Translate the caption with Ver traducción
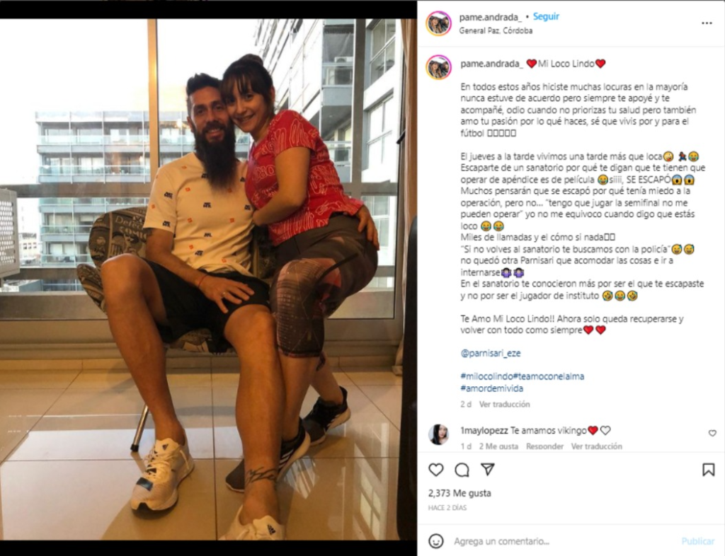The image size is (725, 556). point(504,404)
